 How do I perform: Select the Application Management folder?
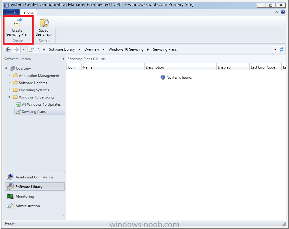coord(39,75)
